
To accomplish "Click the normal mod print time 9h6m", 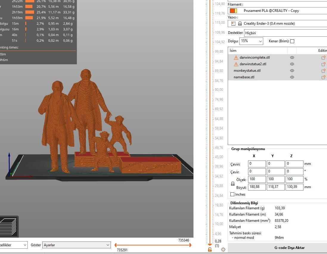I will coord(279,238).
